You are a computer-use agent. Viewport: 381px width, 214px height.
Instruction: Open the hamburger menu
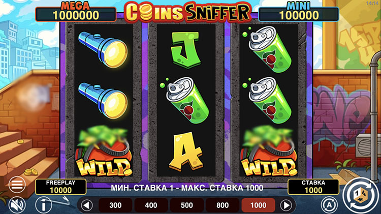coord(17,185)
